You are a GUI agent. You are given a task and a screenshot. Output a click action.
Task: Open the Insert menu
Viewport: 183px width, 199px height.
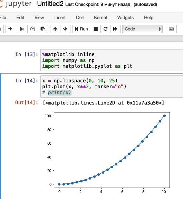coord(60,18)
